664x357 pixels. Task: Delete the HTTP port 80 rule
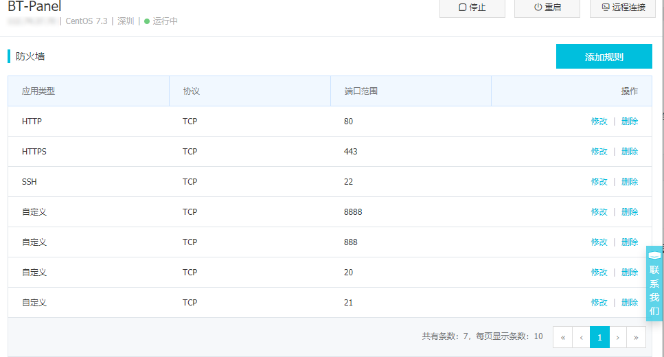(630, 122)
